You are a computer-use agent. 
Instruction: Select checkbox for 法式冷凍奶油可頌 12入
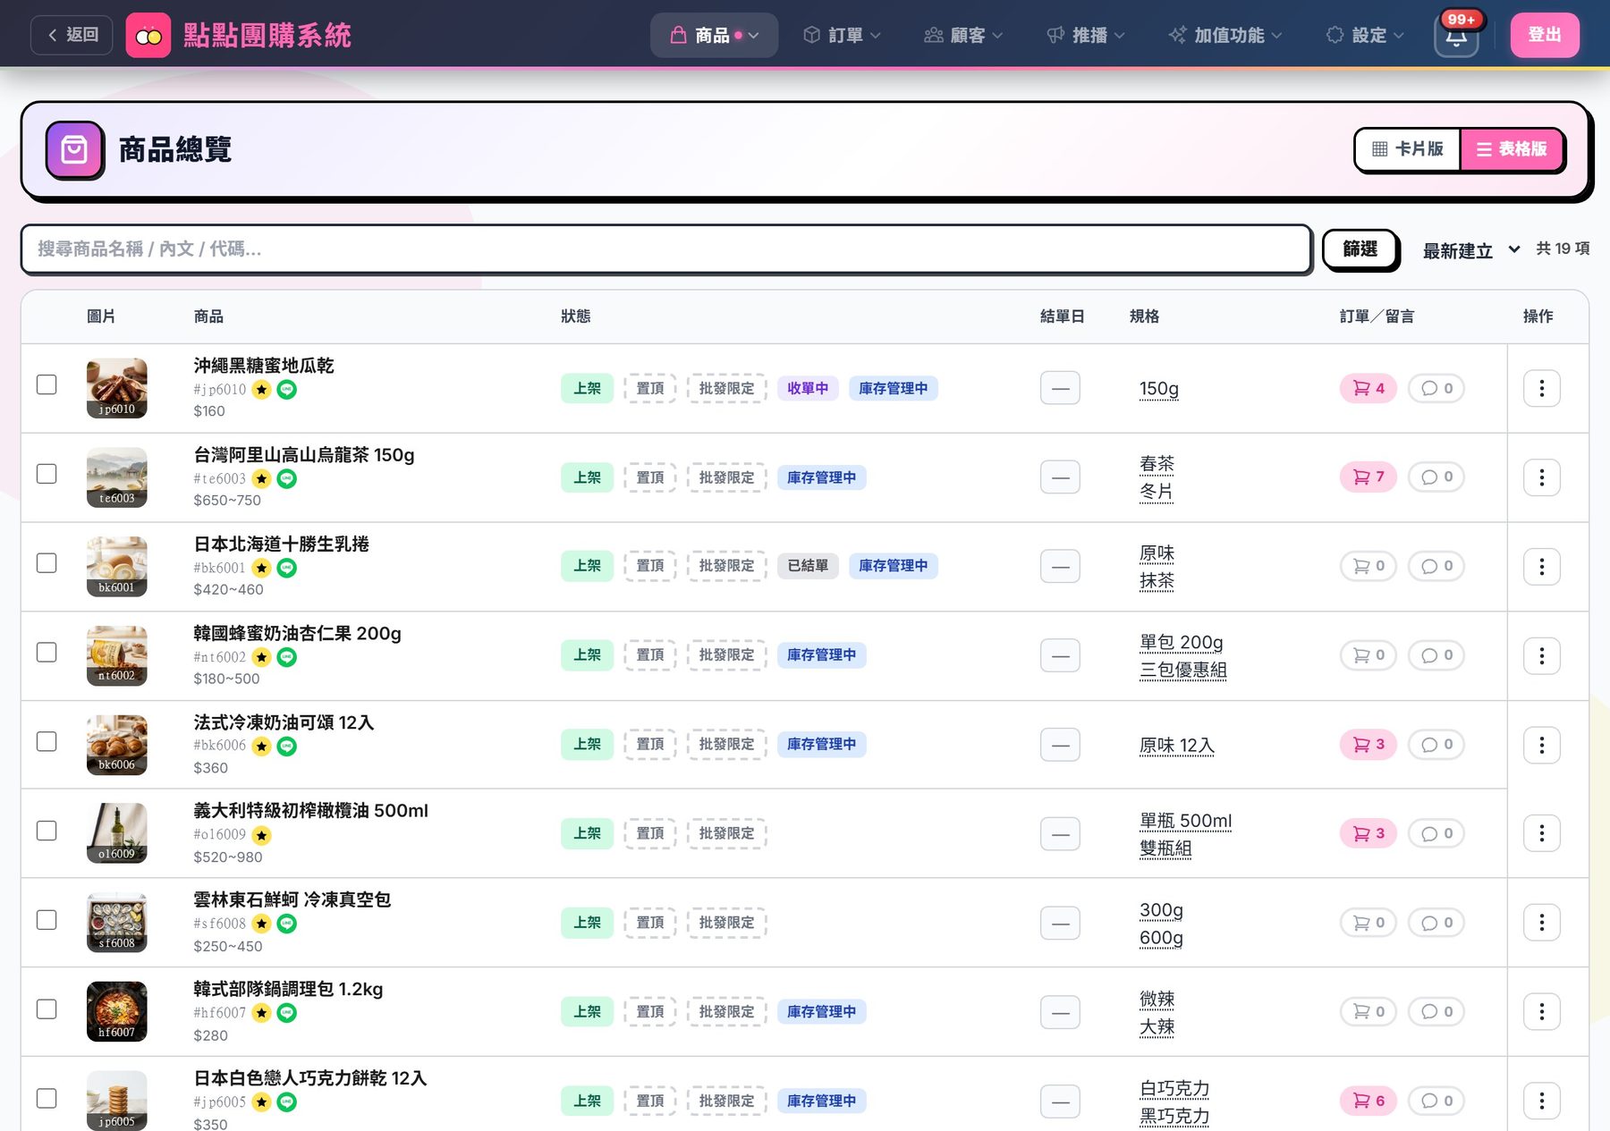pyautogui.click(x=47, y=741)
